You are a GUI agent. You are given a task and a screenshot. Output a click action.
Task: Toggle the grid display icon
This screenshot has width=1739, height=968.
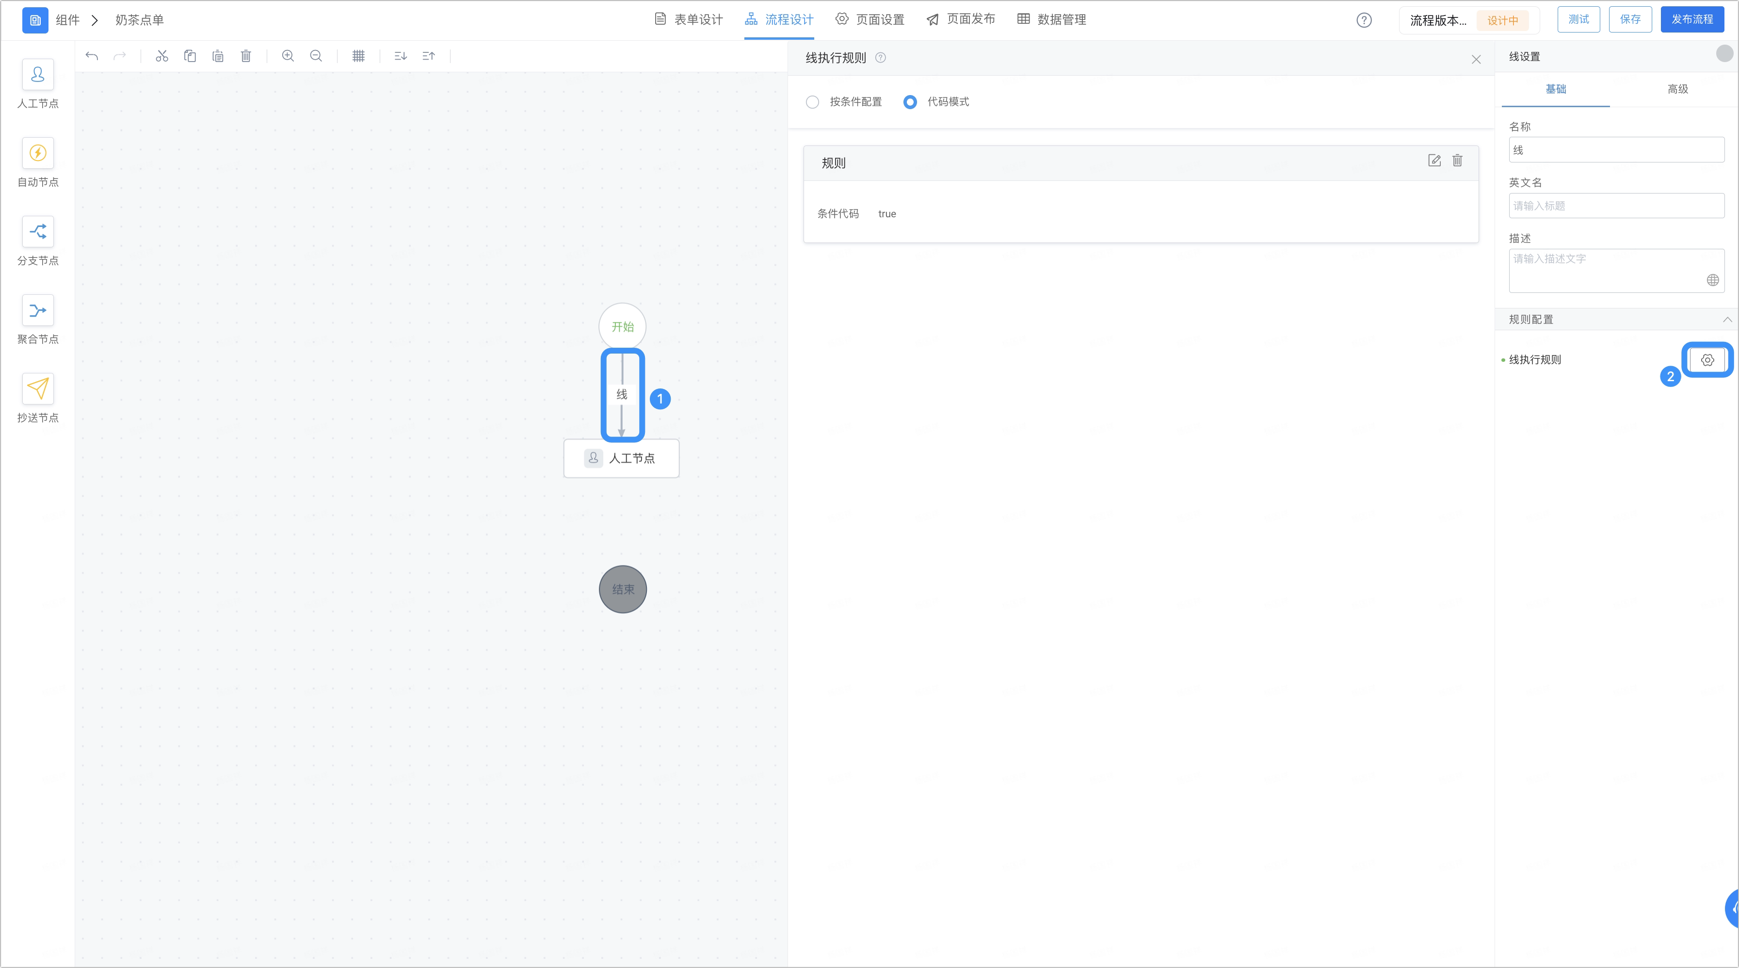coord(358,56)
